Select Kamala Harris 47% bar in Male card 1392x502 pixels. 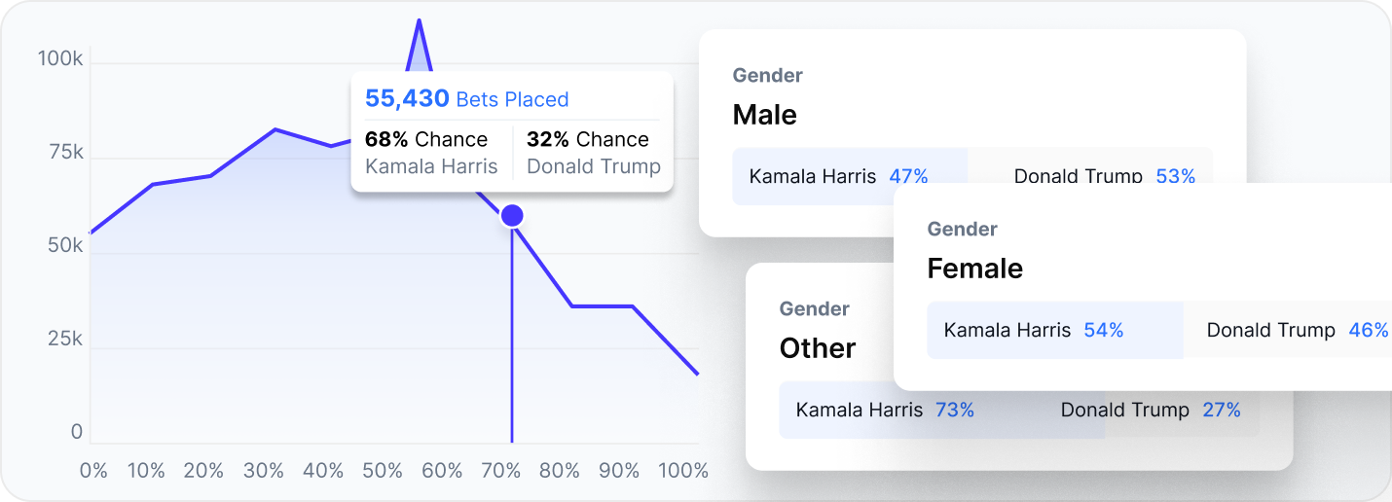click(838, 176)
